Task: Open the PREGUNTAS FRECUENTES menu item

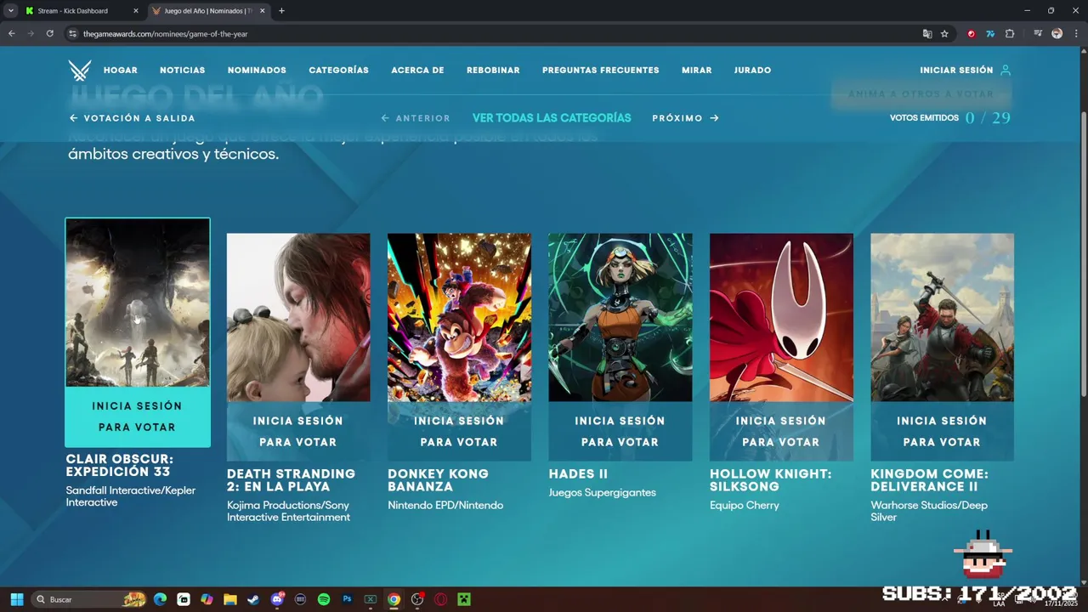Action: pos(601,71)
